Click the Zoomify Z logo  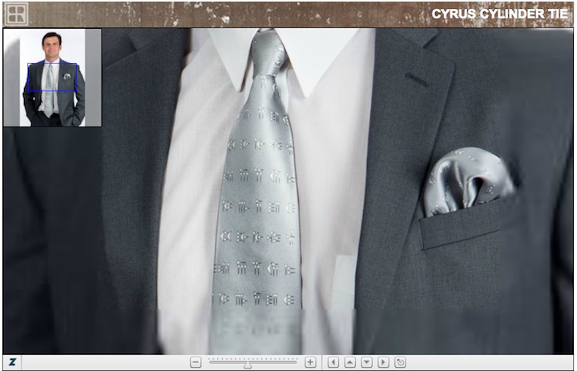point(13,362)
